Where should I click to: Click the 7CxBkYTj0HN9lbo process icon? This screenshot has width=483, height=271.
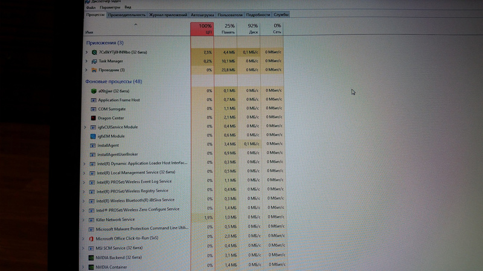95,52
